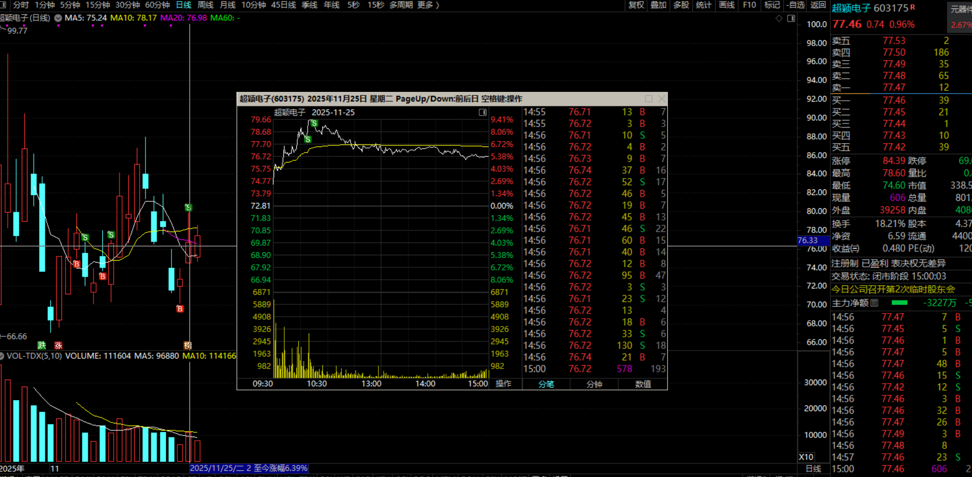
Task: Click the MA5: 75.24 indicator label
Action: point(86,18)
